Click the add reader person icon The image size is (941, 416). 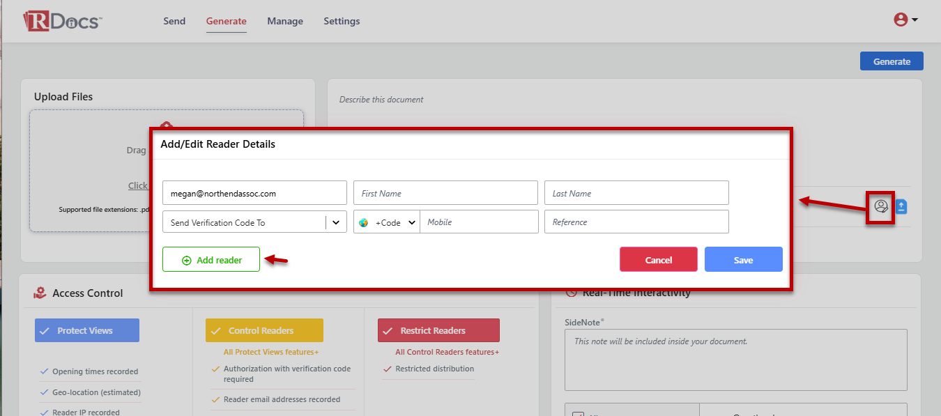point(881,206)
